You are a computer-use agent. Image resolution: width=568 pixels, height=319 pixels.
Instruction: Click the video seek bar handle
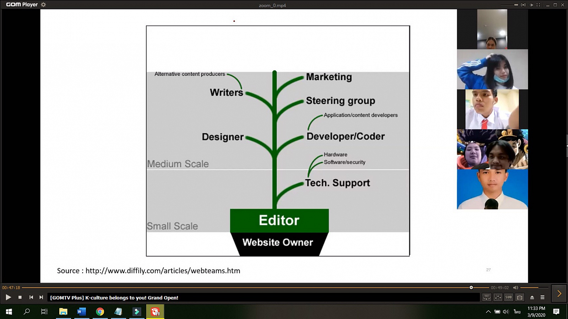click(x=471, y=287)
